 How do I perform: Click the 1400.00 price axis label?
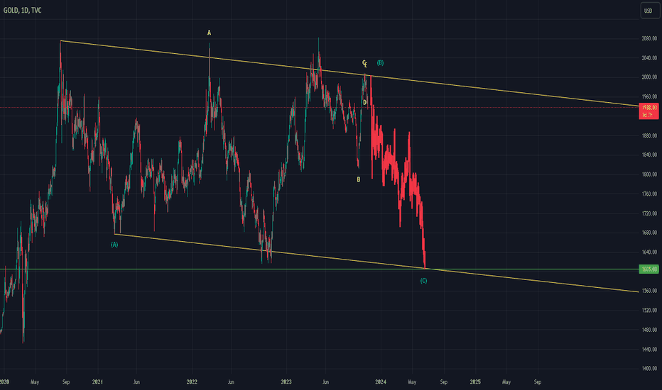coord(649,369)
